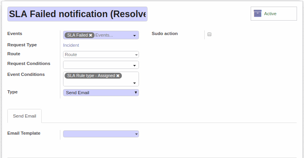Click the archive box icon beside Active
Image resolution: width=304 pixels, height=158 pixels.
257,13
